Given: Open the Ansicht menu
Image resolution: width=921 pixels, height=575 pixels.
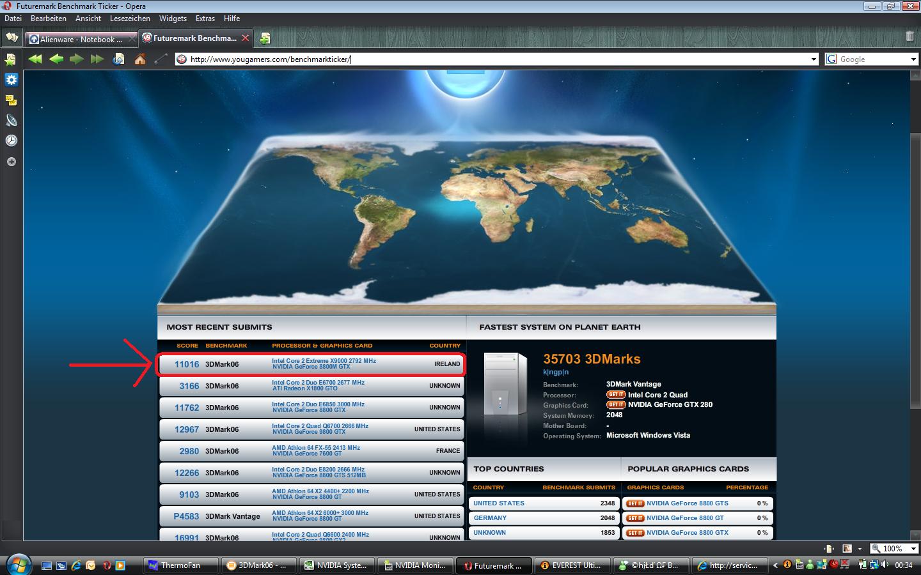Looking at the screenshot, I should (x=88, y=19).
